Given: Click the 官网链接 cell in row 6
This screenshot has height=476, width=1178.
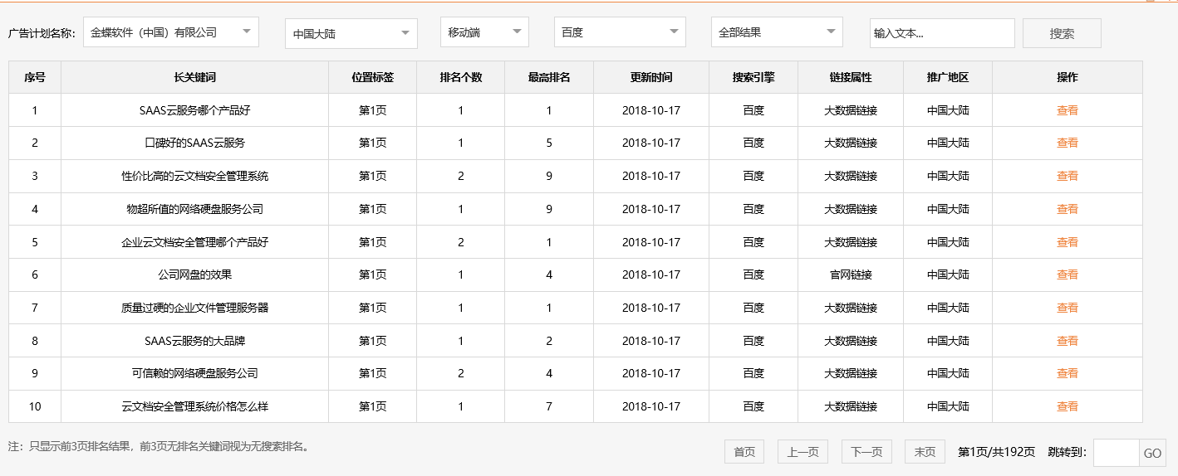Looking at the screenshot, I should click(x=851, y=274).
